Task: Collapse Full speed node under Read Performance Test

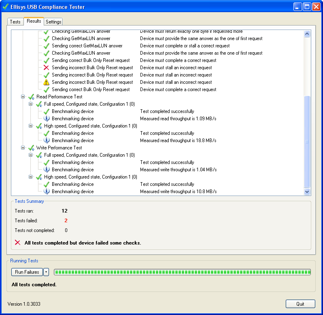Action: coord(31,104)
